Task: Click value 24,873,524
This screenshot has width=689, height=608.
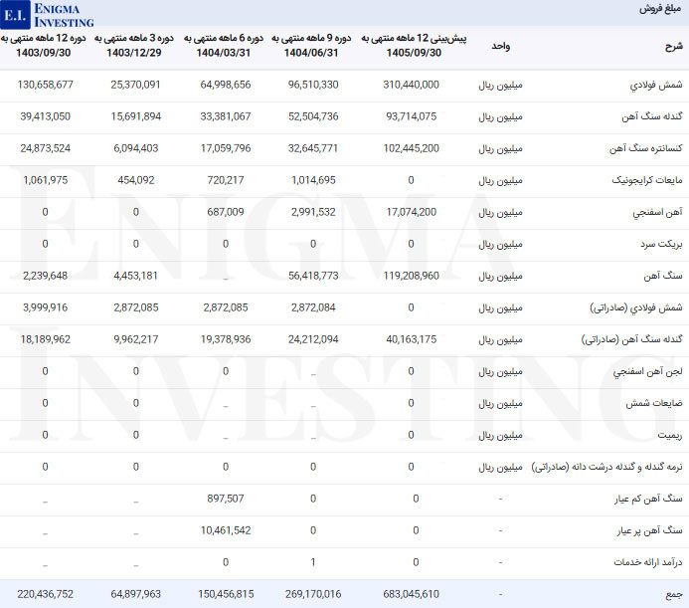Action: [46, 148]
